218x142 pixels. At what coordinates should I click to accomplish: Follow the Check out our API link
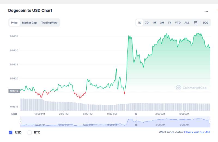pos(197,132)
